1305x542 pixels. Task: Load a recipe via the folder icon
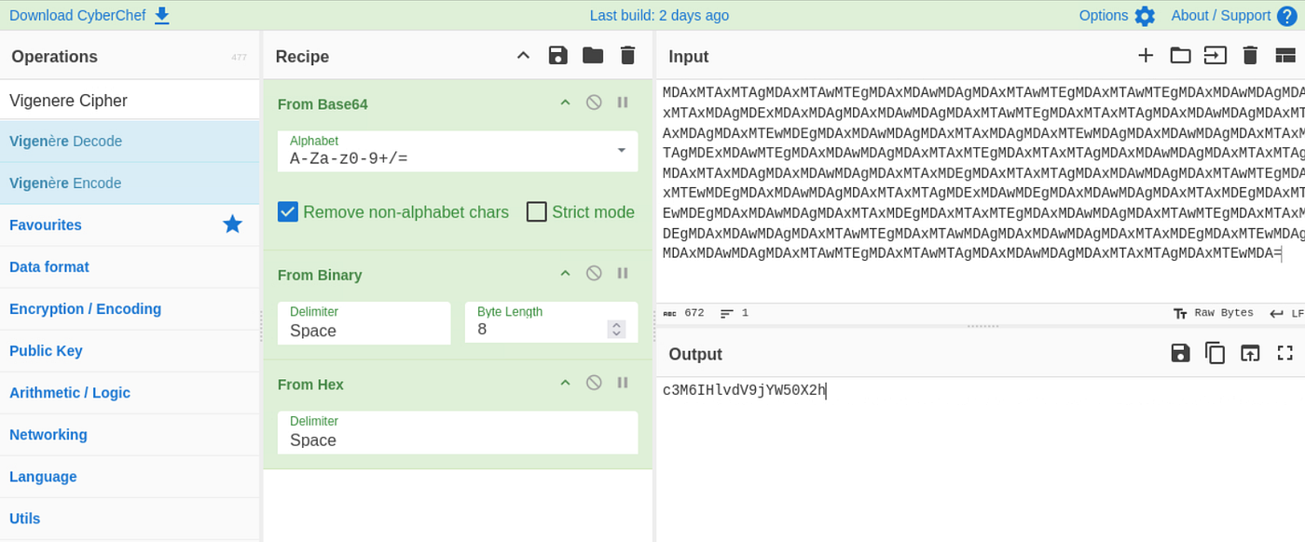593,55
